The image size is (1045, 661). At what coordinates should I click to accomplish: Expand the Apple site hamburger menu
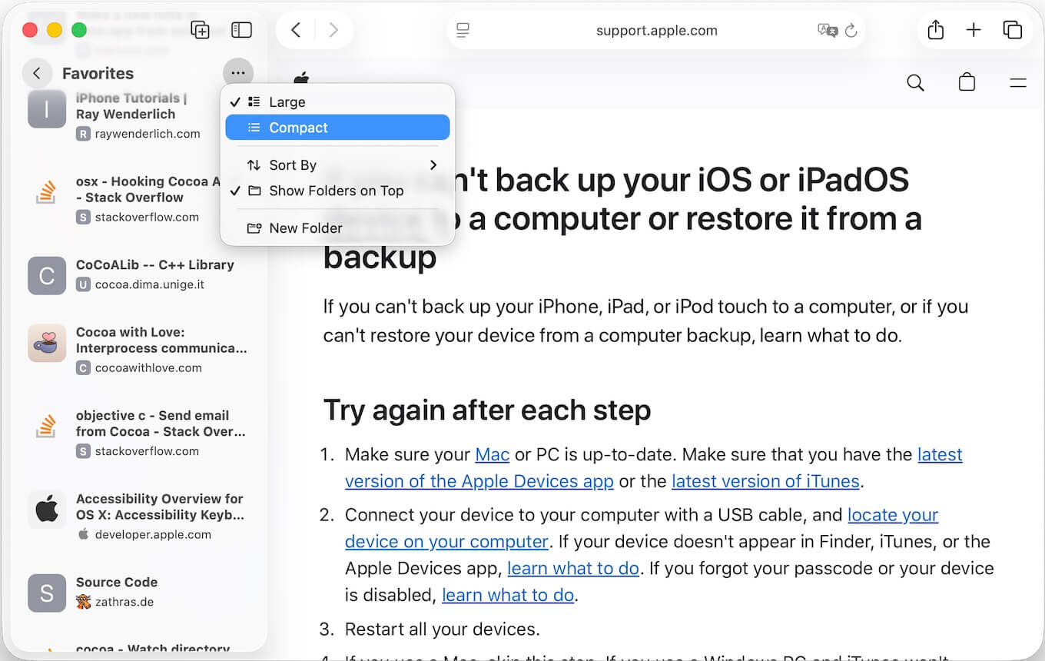pyautogui.click(x=1018, y=82)
